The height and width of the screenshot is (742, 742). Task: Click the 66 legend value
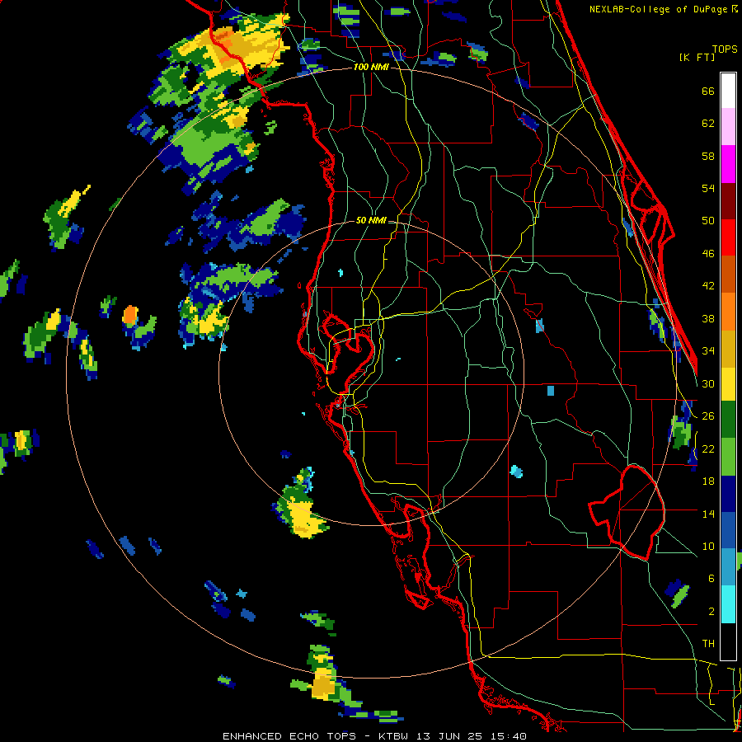pyautogui.click(x=708, y=91)
